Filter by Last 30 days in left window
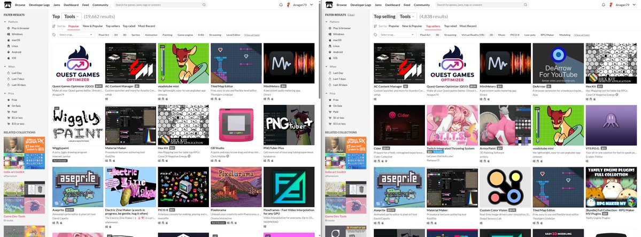 click(17, 85)
